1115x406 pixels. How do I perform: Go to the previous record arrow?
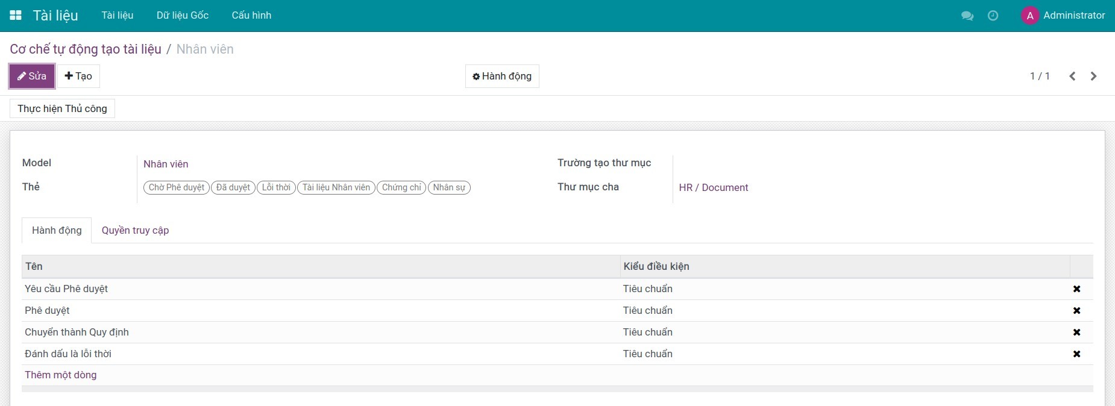(x=1072, y=76)
